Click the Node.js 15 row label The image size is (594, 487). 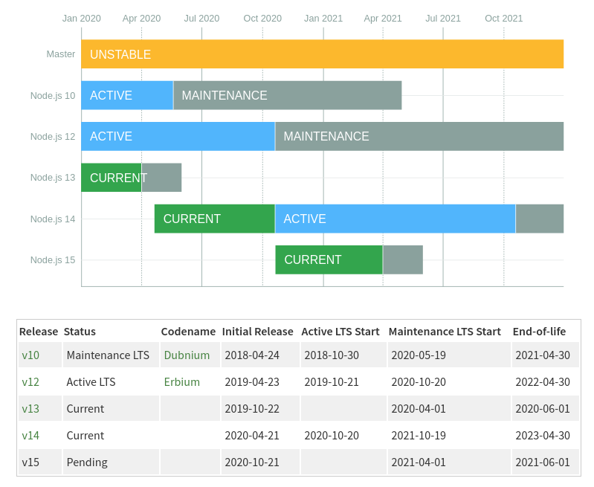click(x=53, y=260)
